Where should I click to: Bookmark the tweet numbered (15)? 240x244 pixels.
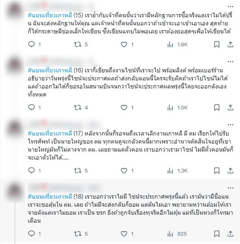(x=217, y=45)
